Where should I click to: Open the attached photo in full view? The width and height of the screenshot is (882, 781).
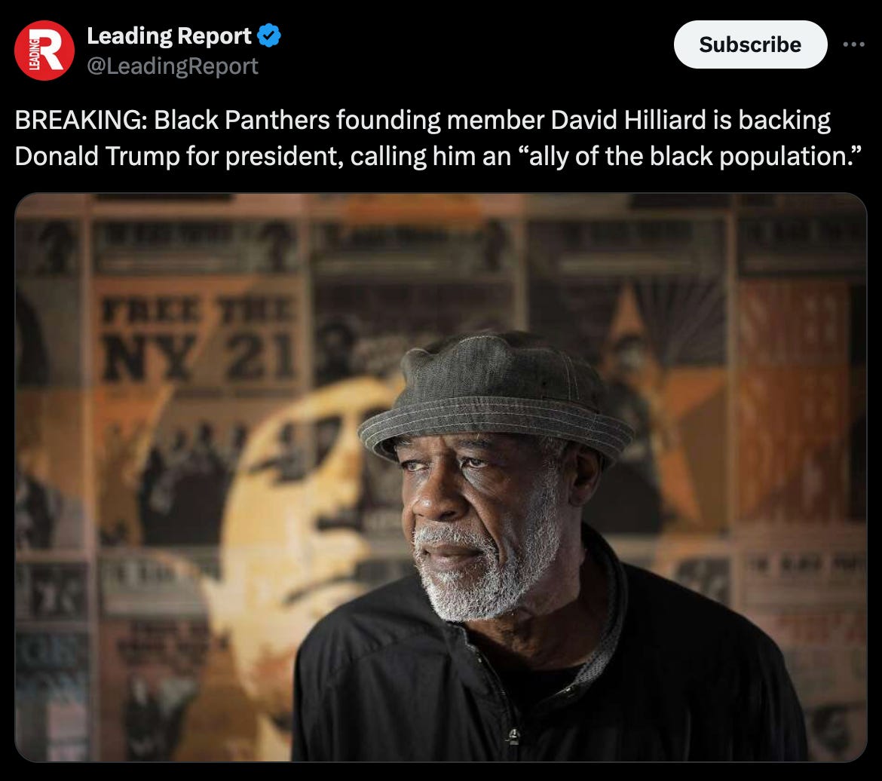440,477
